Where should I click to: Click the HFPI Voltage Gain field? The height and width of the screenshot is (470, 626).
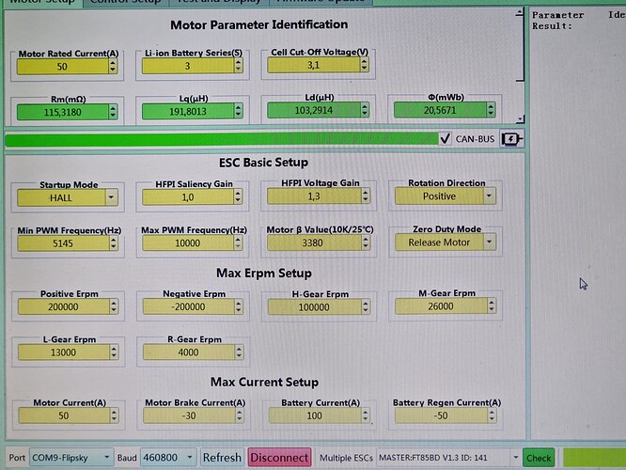[x=314, y=196]
